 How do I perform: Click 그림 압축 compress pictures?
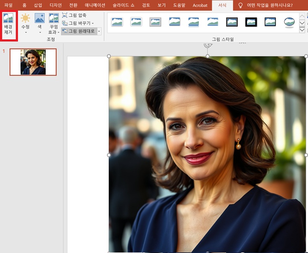74,15
